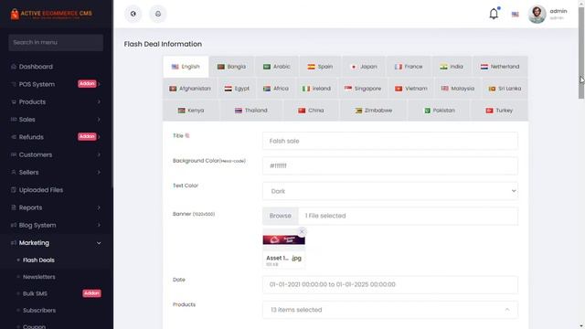Open the notifications bell
Image resolution: width=585 pixels, height=329 pixels.
494,14
